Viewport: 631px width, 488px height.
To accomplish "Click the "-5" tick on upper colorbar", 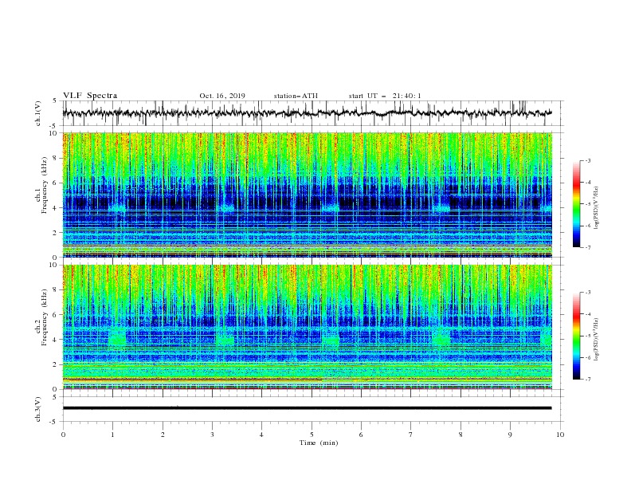I will [x=587, y=204].
